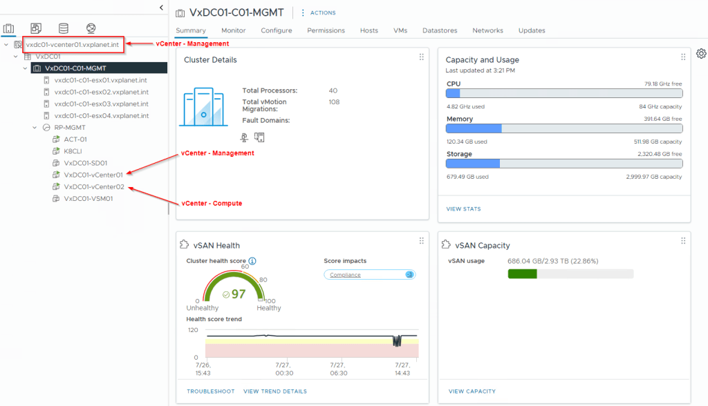Open the Networks tab
Viewport: 708px width, 406px height.
(x=487, y=30)
